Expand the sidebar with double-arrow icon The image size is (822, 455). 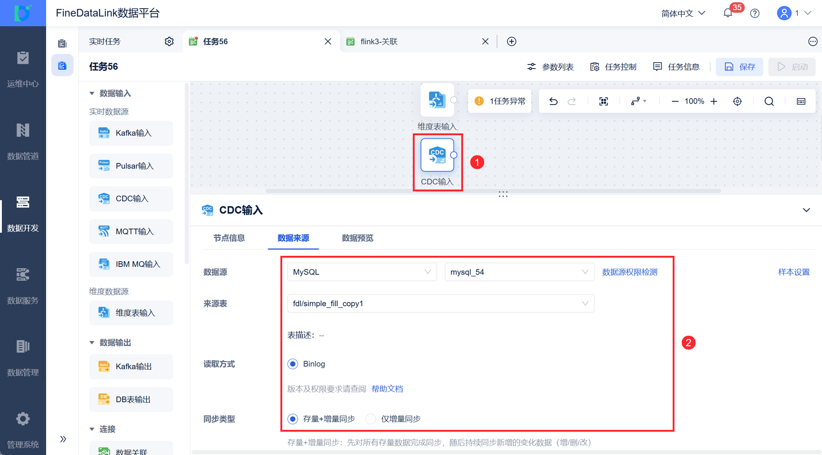click(x=63, y=439)
